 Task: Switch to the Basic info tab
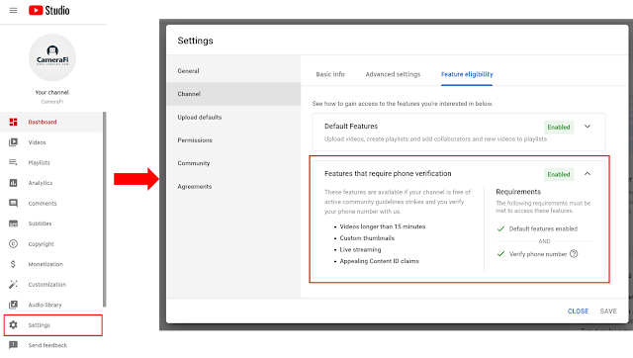pos(330,74)
